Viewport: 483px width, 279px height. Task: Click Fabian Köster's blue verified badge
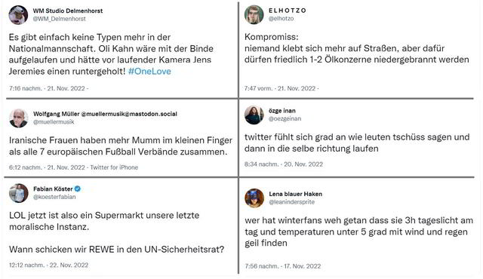tap(78, 189)
